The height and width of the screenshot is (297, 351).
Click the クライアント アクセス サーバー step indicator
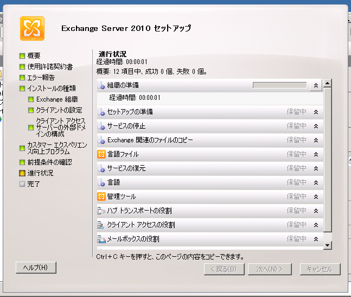[x=31, y=128]
